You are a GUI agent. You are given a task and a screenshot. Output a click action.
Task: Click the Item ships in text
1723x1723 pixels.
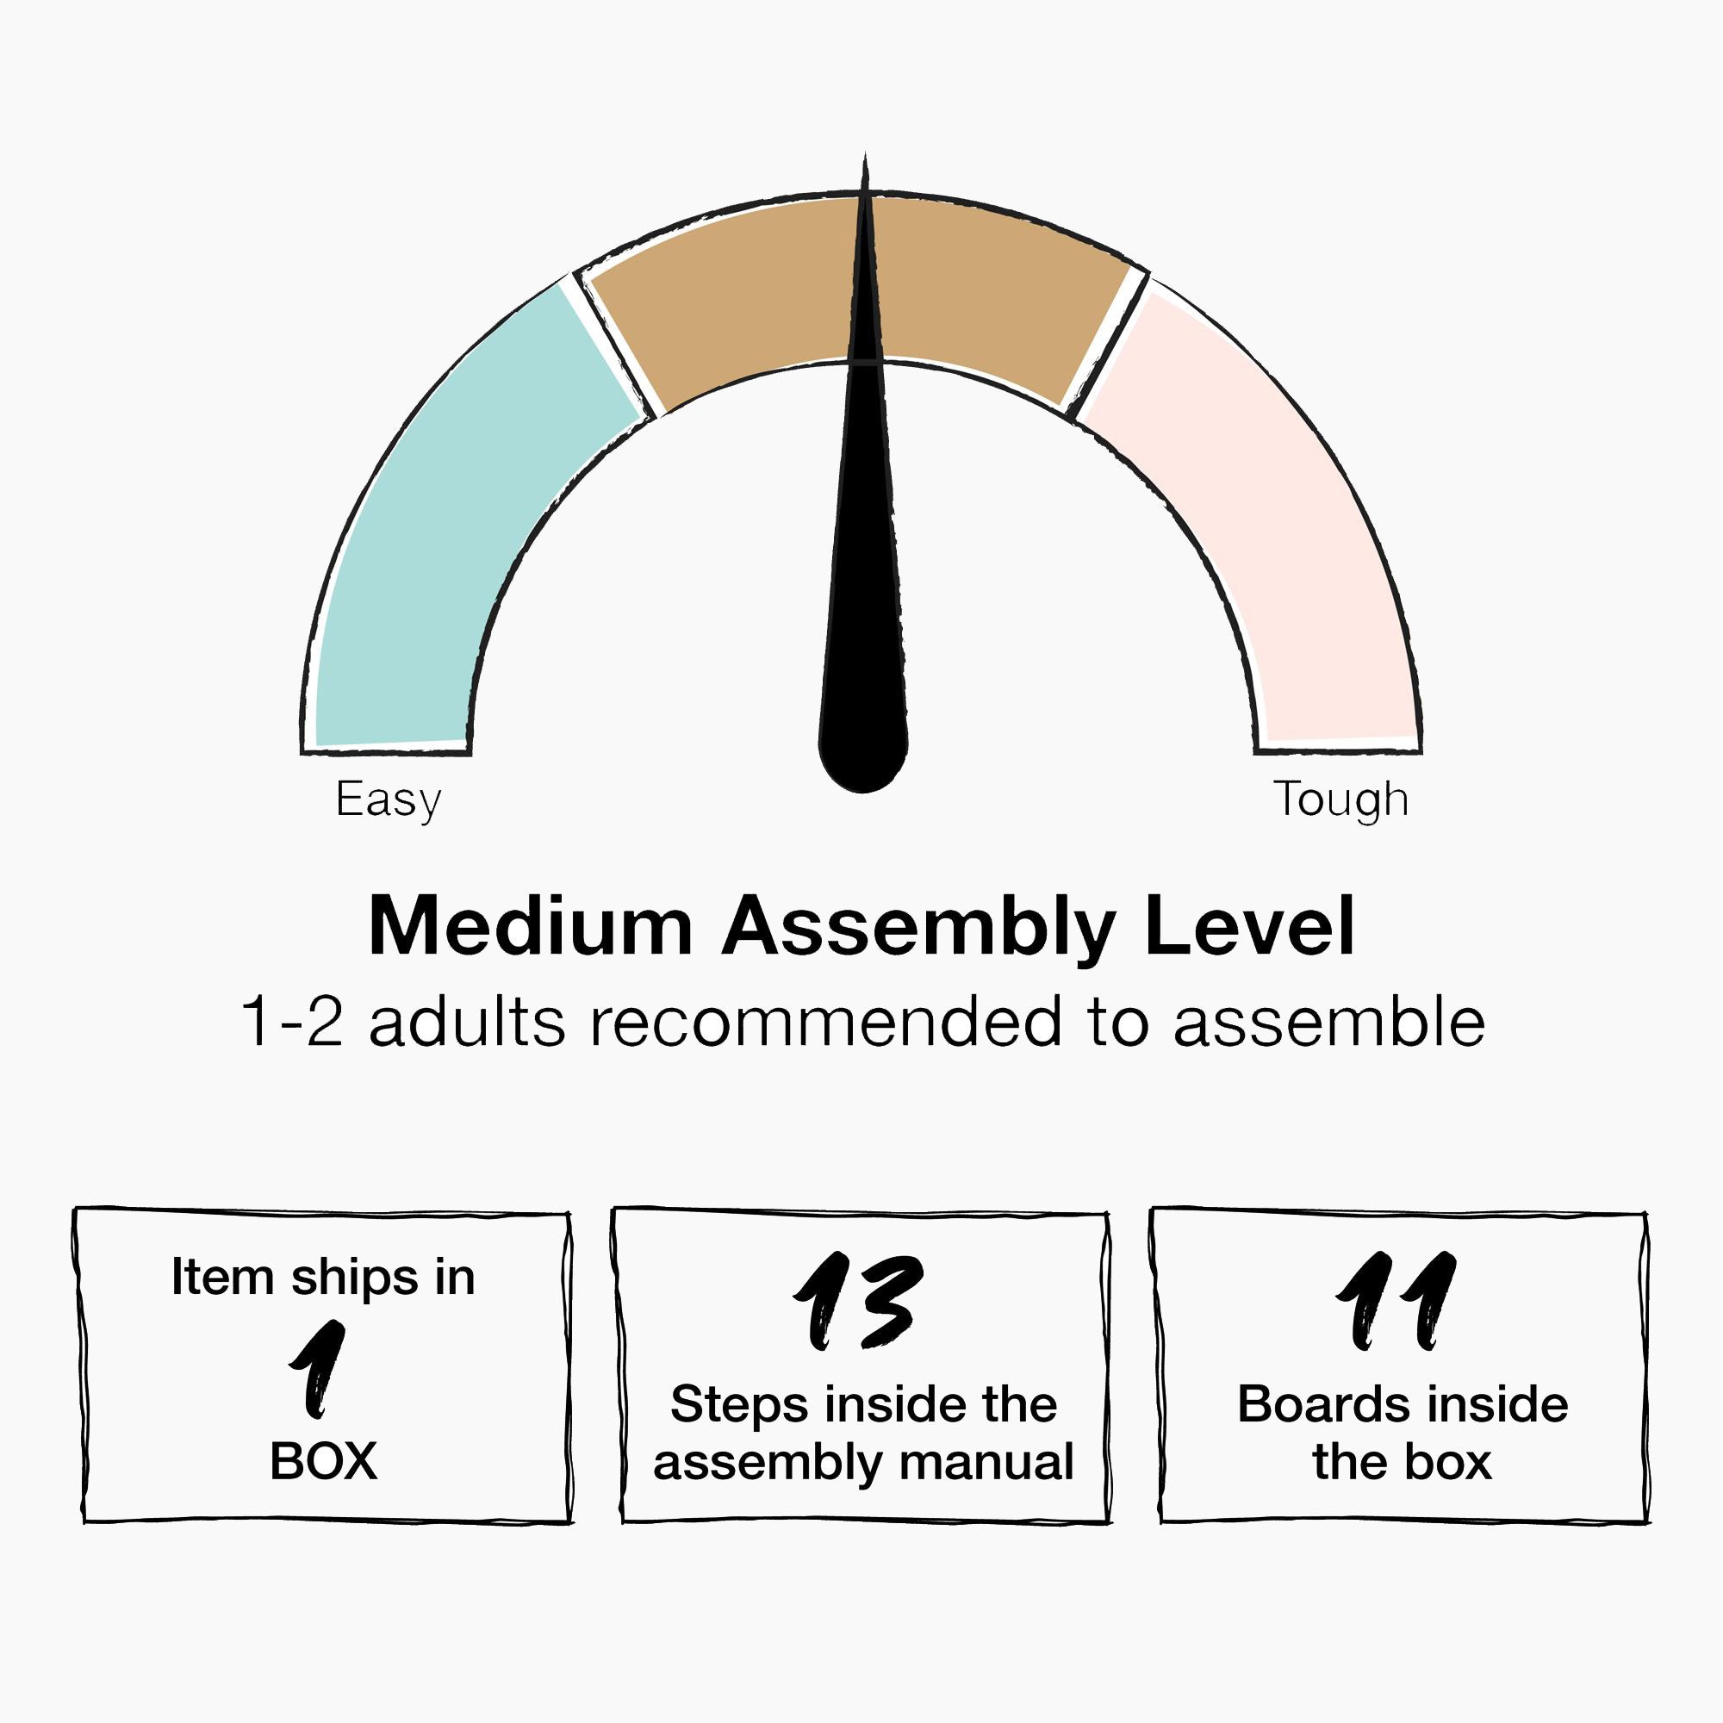click(x=323, y=1277)
